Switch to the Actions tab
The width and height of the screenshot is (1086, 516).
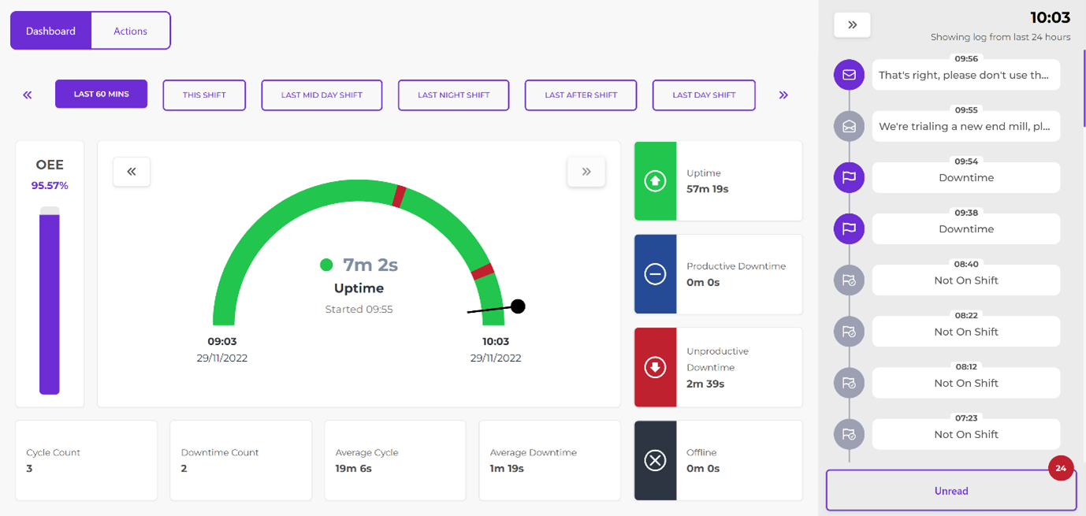(x=131, y=31)
